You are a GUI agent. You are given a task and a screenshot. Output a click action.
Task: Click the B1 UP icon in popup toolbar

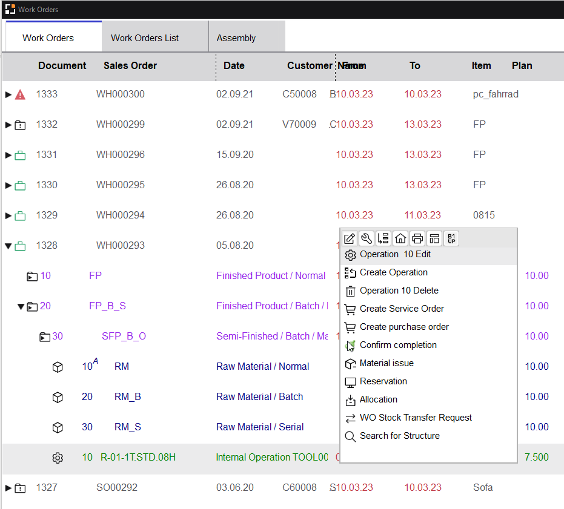(x=451, y=238)
